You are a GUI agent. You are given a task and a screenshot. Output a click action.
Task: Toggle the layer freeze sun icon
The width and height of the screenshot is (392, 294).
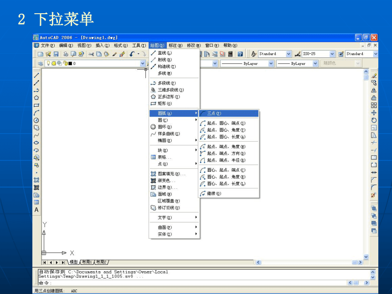(54, 63)
